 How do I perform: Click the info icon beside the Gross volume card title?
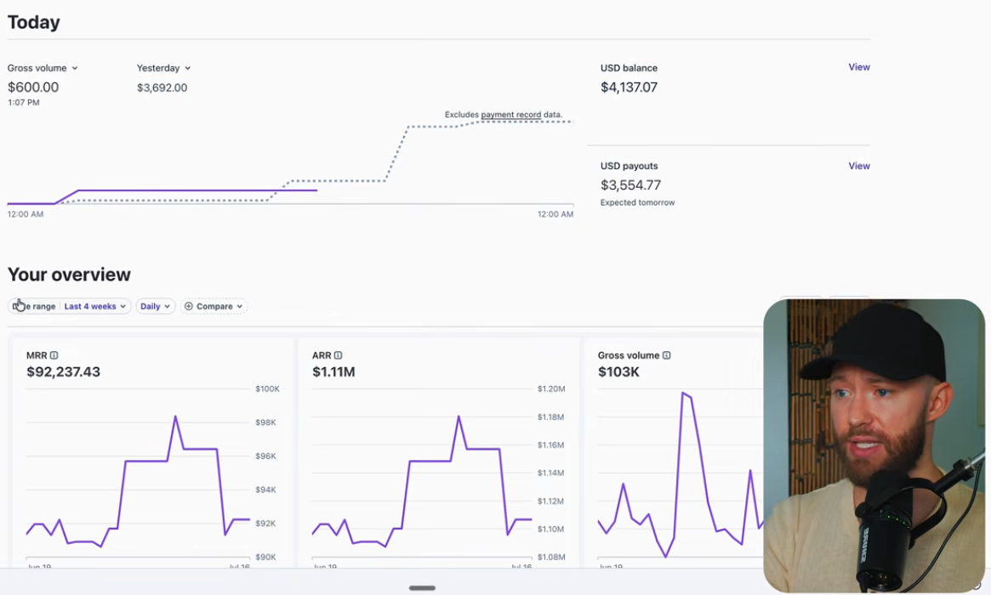[667, 355]
